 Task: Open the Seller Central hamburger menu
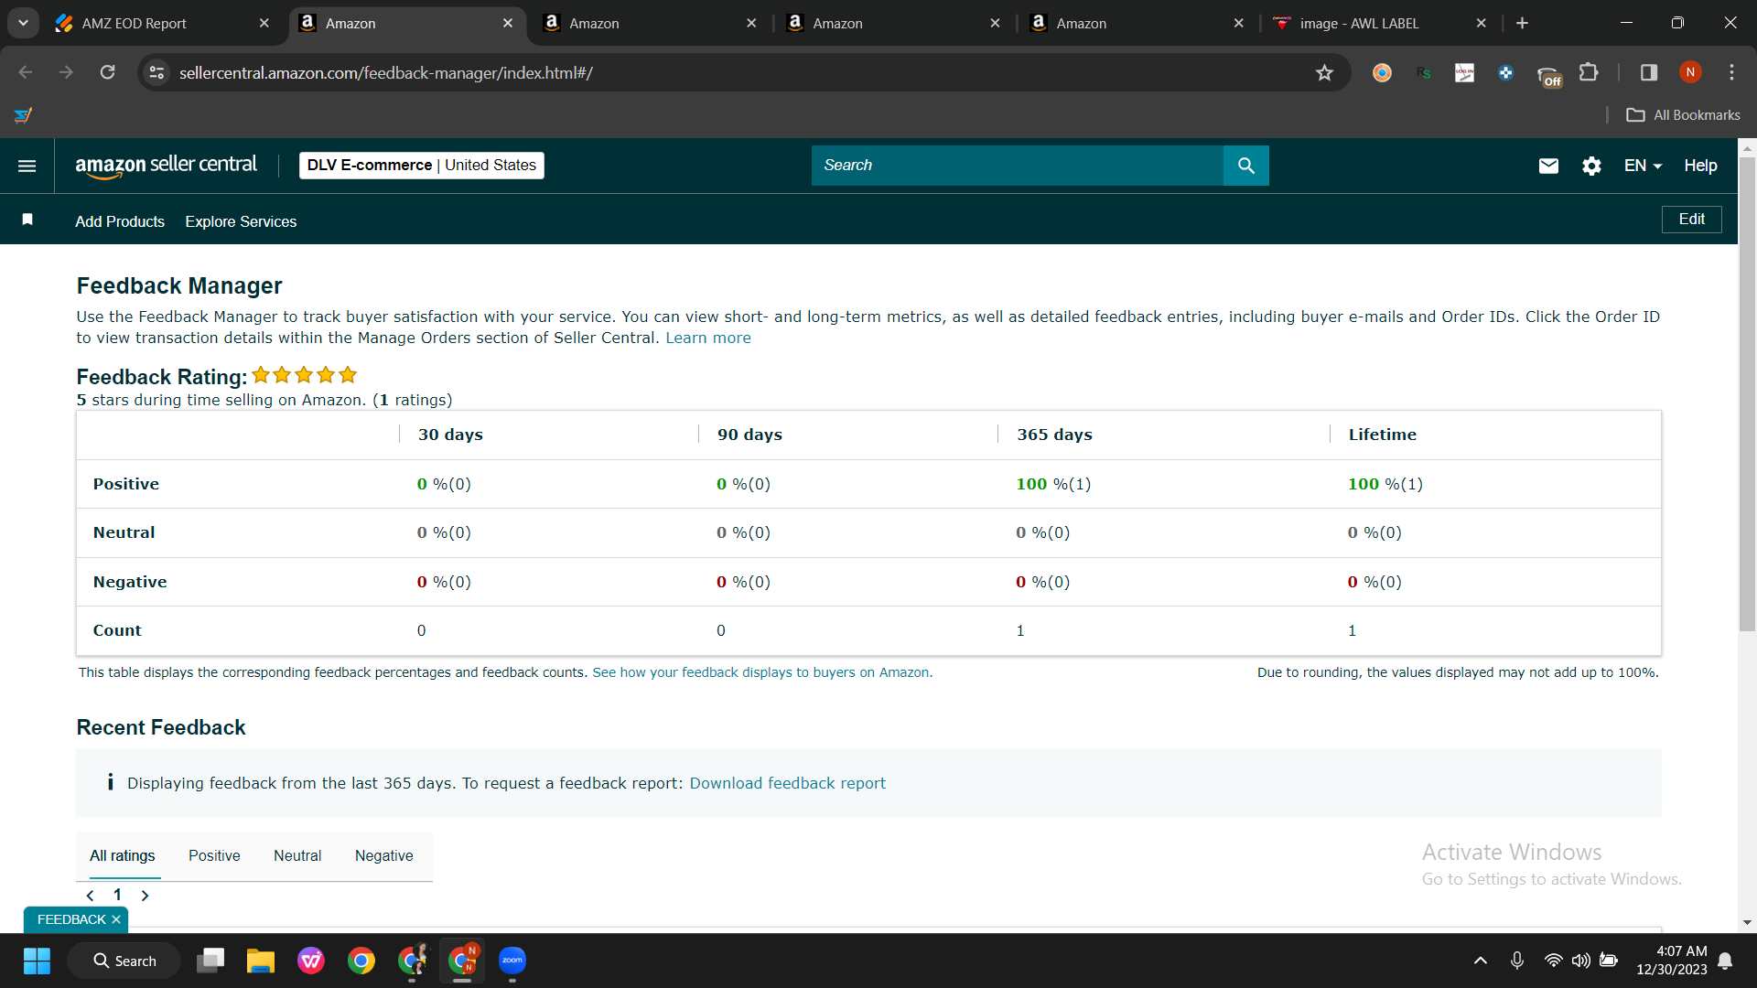click(x=27, y=166)
